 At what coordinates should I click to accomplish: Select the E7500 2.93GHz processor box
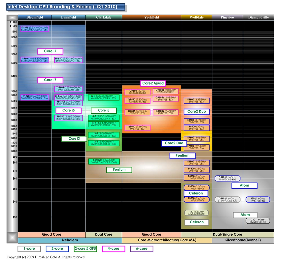196,147
